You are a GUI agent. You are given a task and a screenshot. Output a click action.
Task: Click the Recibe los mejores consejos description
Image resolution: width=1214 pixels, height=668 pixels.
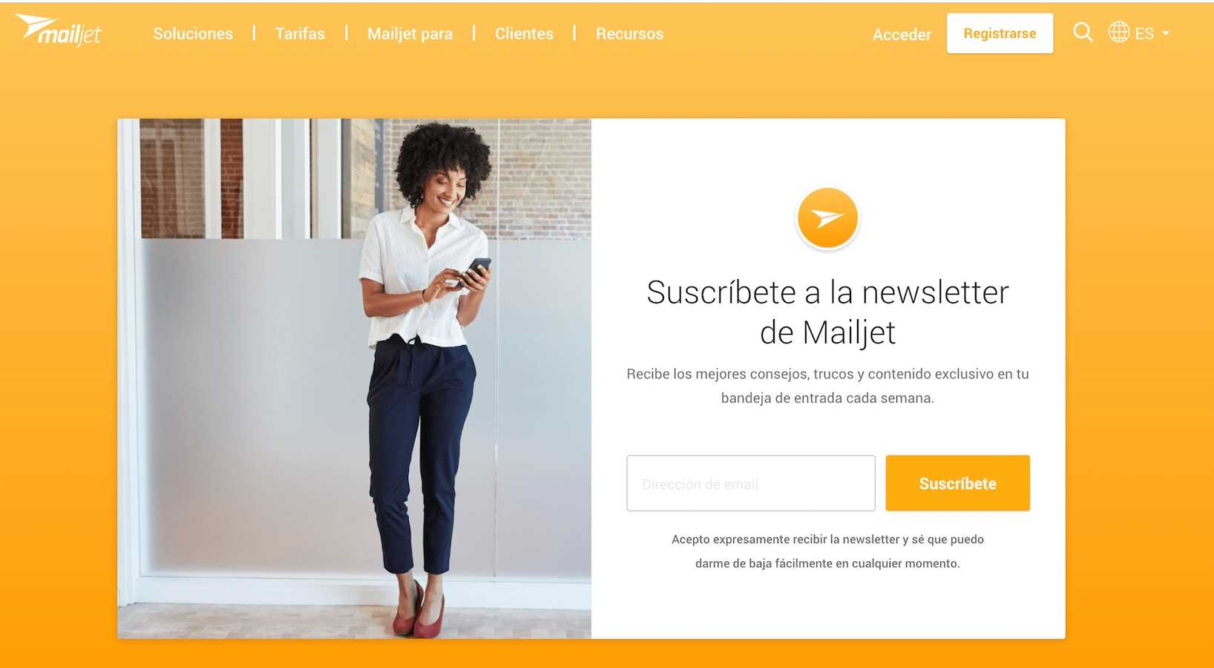[827, 386]
